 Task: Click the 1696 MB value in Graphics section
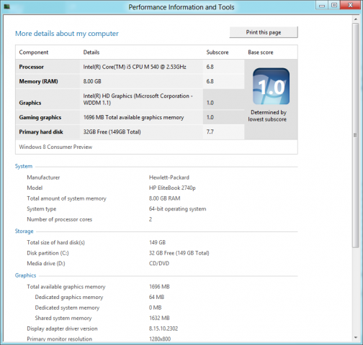tap(159, 287)
